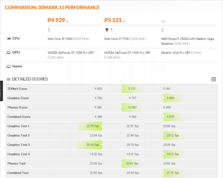The height and width of the screenshot is (178, 223).
Task: Click the Graphics Test 2 value 22.46 fps
Action: pyautogui.click(x=132, y=136)
